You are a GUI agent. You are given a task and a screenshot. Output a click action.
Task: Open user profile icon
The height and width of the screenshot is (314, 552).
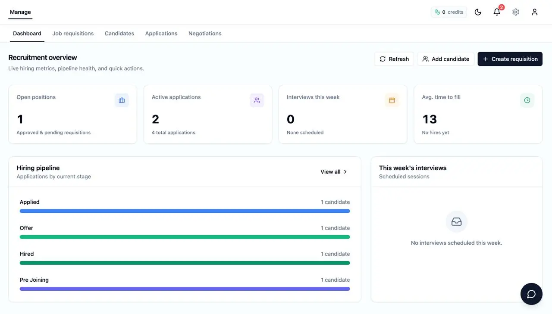point(535,12)
